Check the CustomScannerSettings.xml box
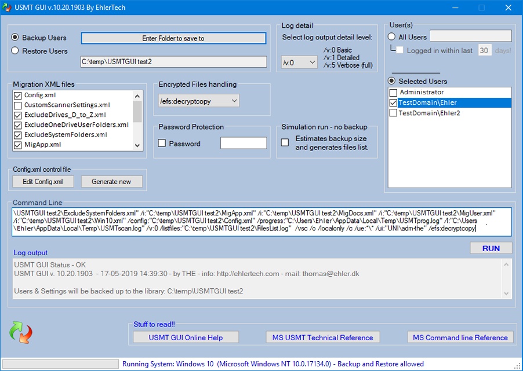 [17, 105]
